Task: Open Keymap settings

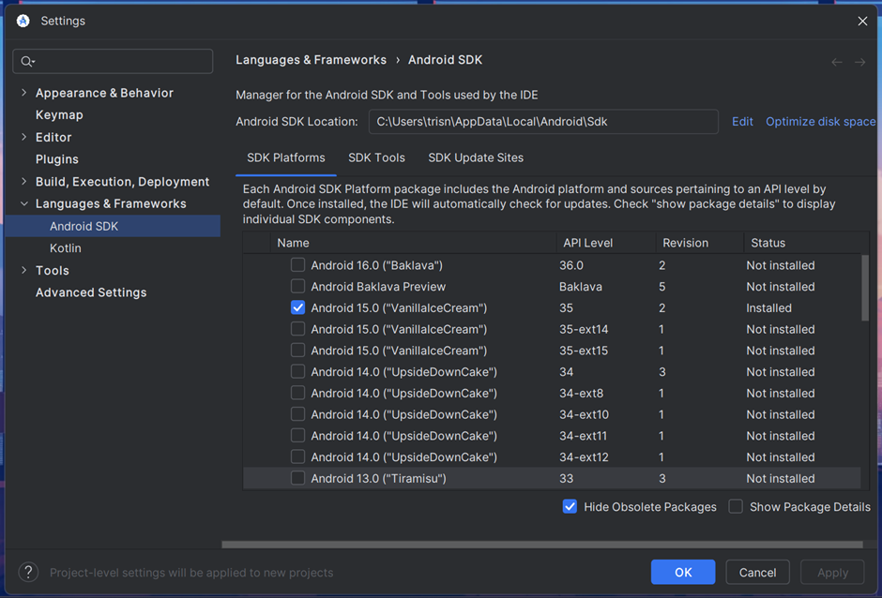Action: (x=59, y=114)
